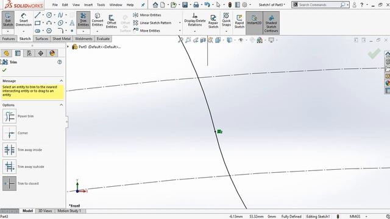Click the green sketch relation marker on the curve
390x219 pixels.
pos(219,131)
